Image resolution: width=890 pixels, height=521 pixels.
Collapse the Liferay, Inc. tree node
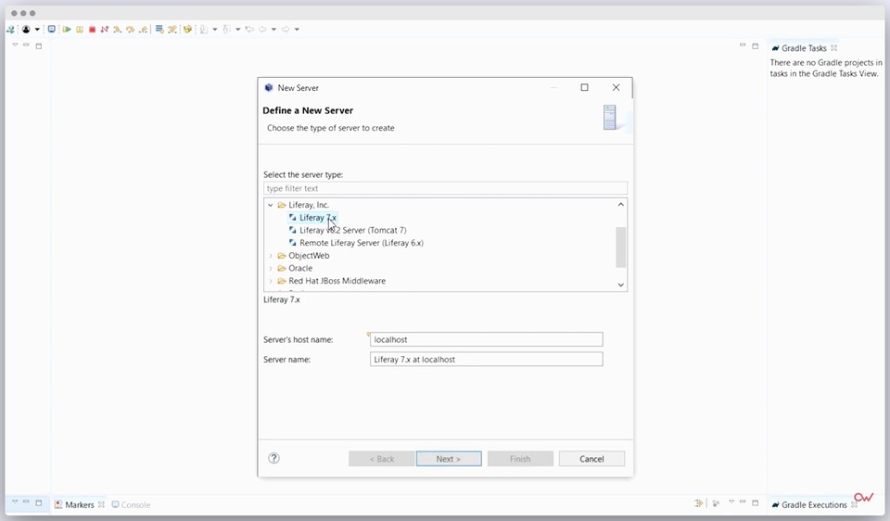click(270, 205)
